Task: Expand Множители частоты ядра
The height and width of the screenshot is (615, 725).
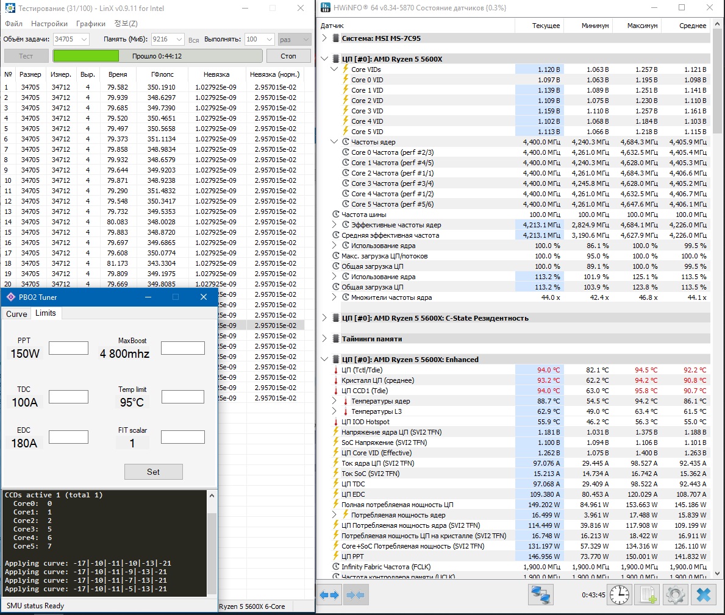Action: click(334, 297)
